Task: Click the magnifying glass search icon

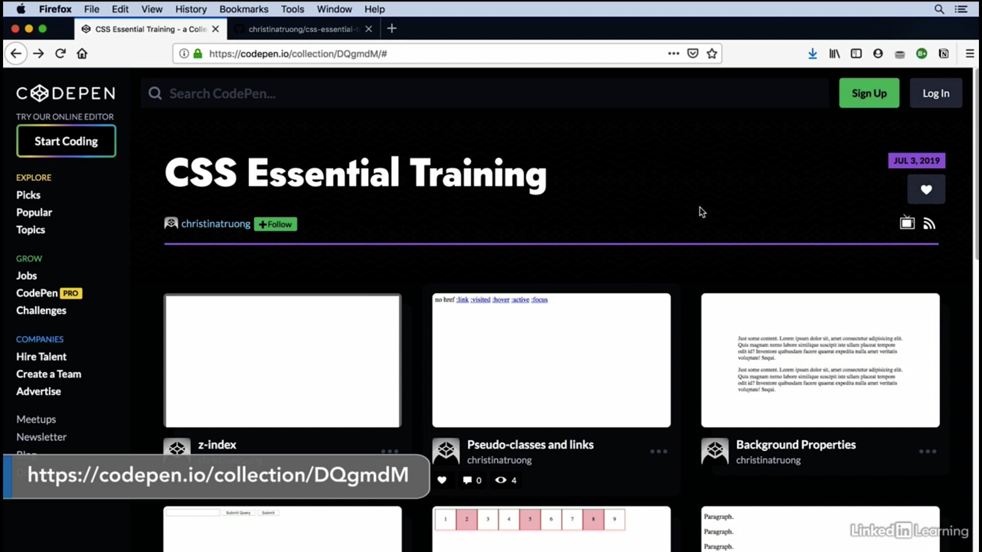Action: pyautogui.click(x=154, y=93)
